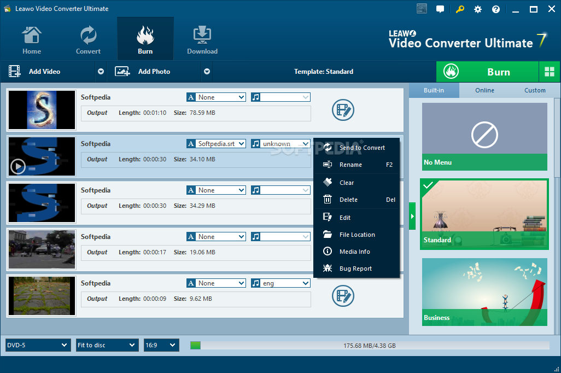Select the No Menu template
The height and width of the screenshot is (373, 561).
(484, 137)
